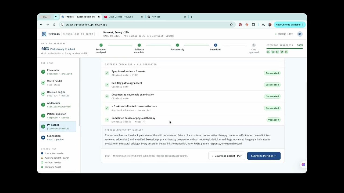Click the Engine Live status indicator
The image size is (344, 193).
point(284,34)
